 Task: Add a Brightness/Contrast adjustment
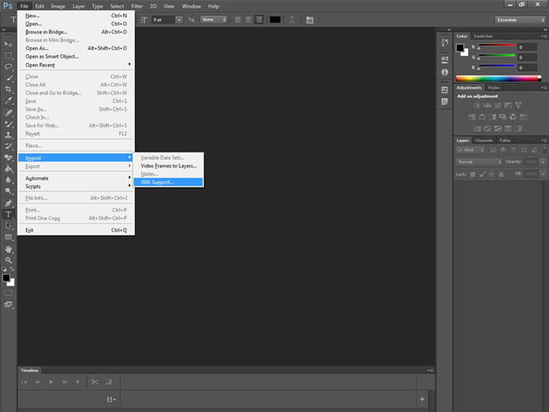(x=477, y=105)
